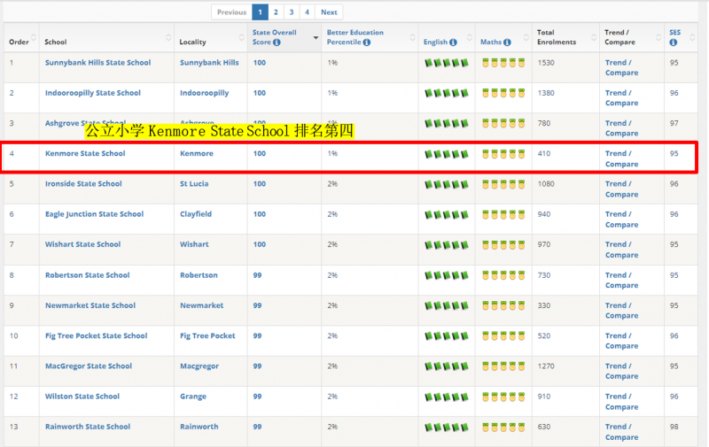This screenshot has height=447, width=709.
Task: Click English book rating for Wishart State School
Action: click(447, 245)
